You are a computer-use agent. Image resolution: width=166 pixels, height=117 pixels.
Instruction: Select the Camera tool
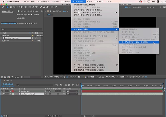pos(22,7)
